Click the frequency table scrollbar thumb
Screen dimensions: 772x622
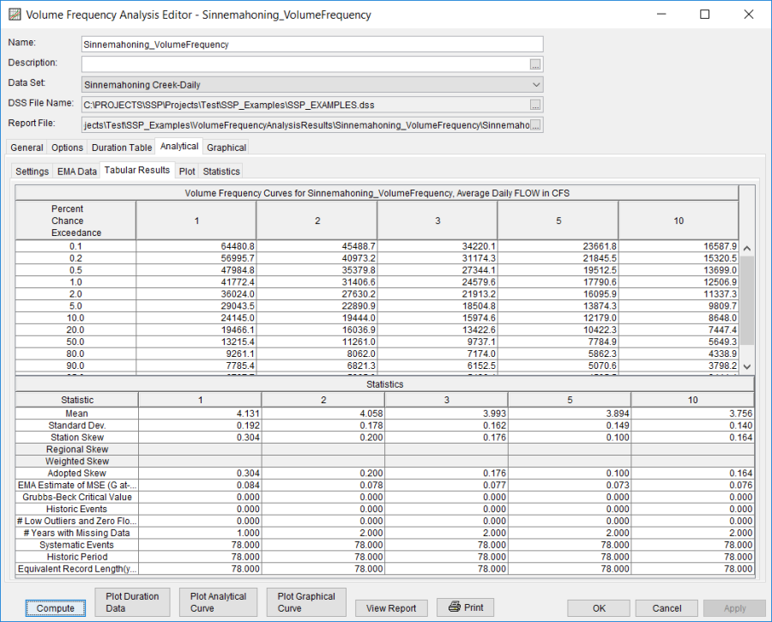[747, 300]
